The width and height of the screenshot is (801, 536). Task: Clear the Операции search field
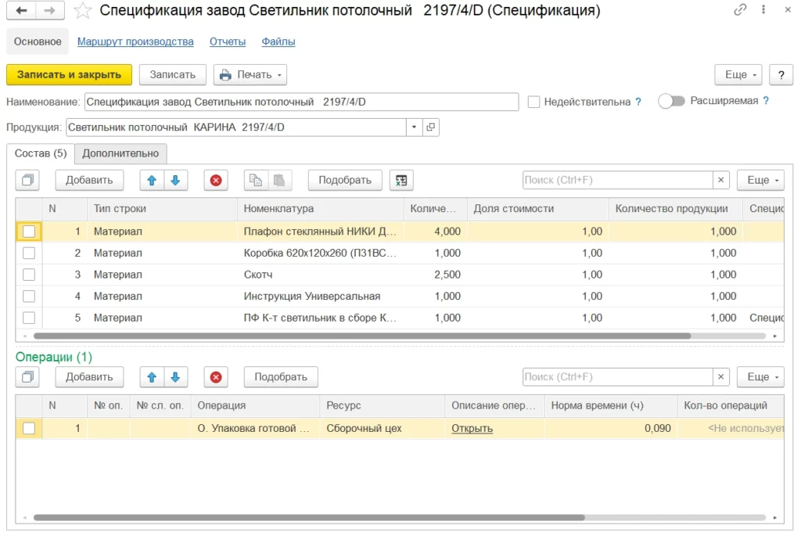[x=720, y=377]
